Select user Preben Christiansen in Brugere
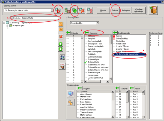Viewport: 164px width, 121px height. tap(88, 110)
